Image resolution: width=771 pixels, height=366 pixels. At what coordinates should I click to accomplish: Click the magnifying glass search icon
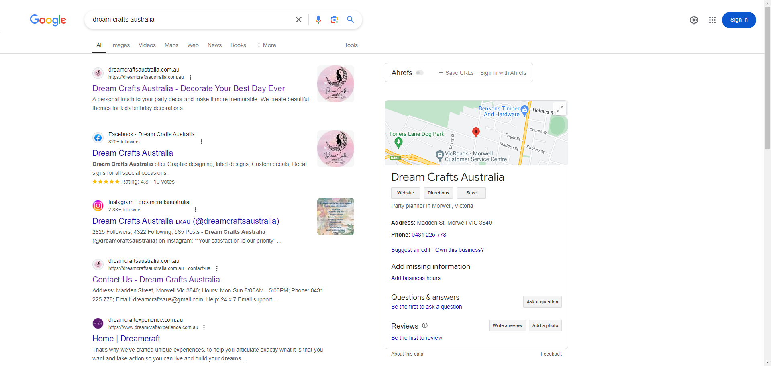350,20
